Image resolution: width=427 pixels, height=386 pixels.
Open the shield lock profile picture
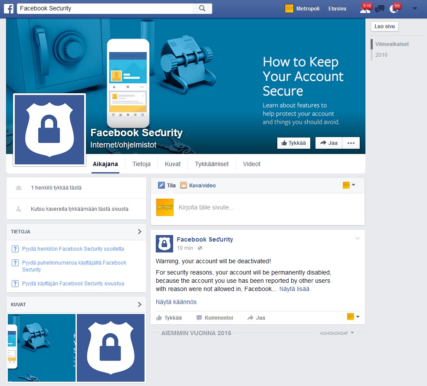tap(49, 130)
